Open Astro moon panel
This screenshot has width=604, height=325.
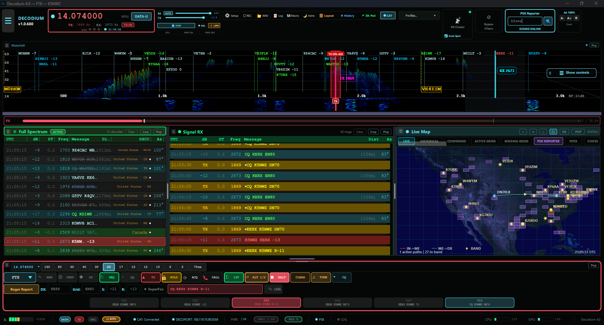click(x=309, y=15)
